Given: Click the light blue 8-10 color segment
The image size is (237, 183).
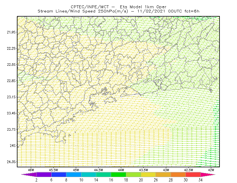Looking at the screenshot, I should [x=74, y=174].
